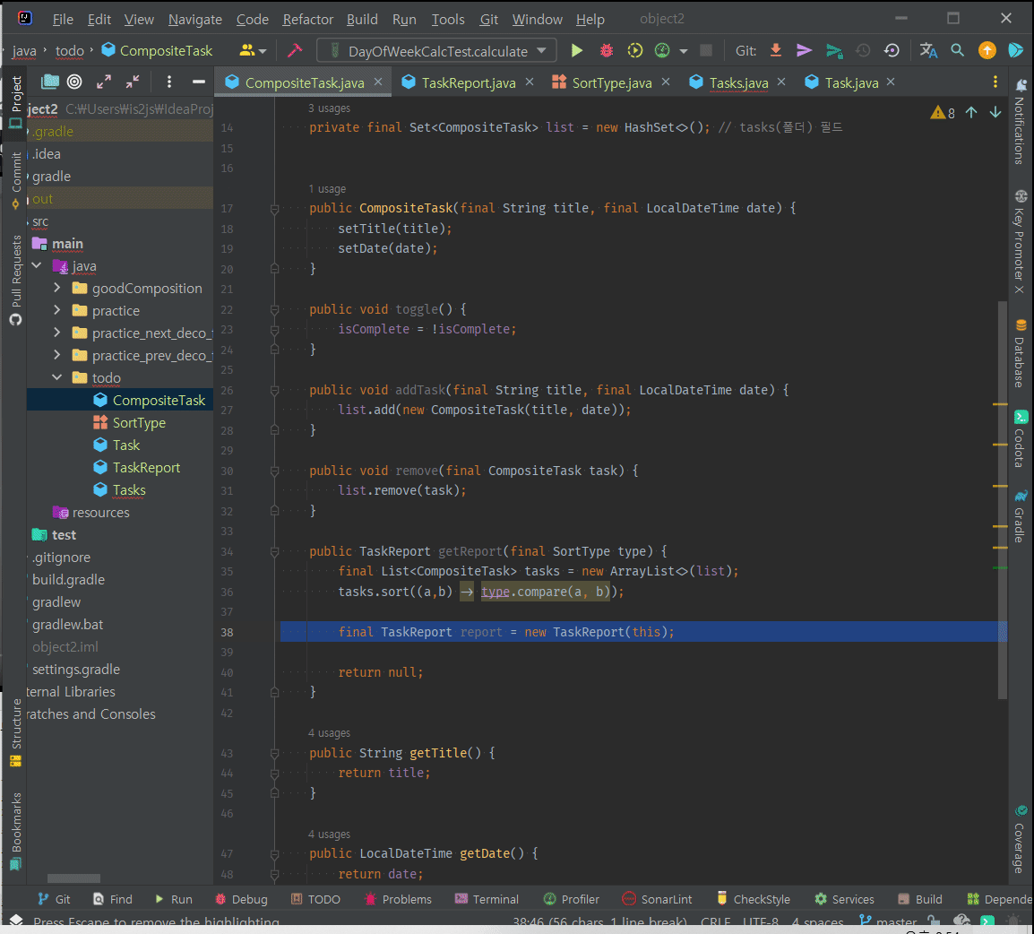The image size is (1034, 934).
Task: Open the run configuration dropdown
Action: click(x=437, y=51)
